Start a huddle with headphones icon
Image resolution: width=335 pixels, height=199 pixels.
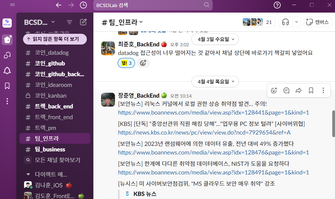[x=285, y=22]
